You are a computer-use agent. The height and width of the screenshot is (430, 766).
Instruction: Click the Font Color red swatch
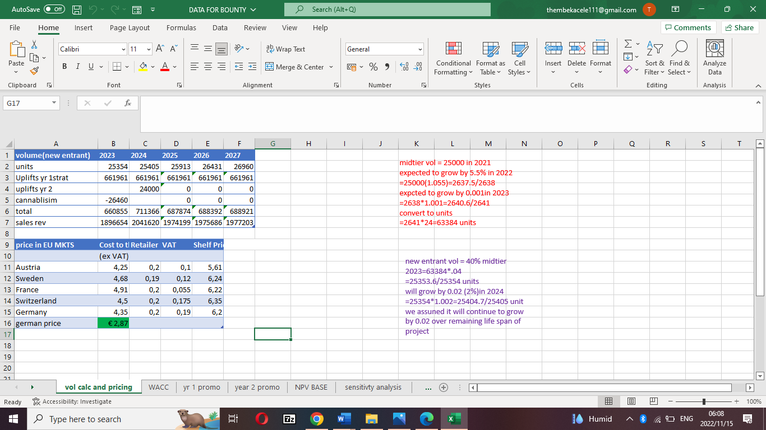(165, 67)
